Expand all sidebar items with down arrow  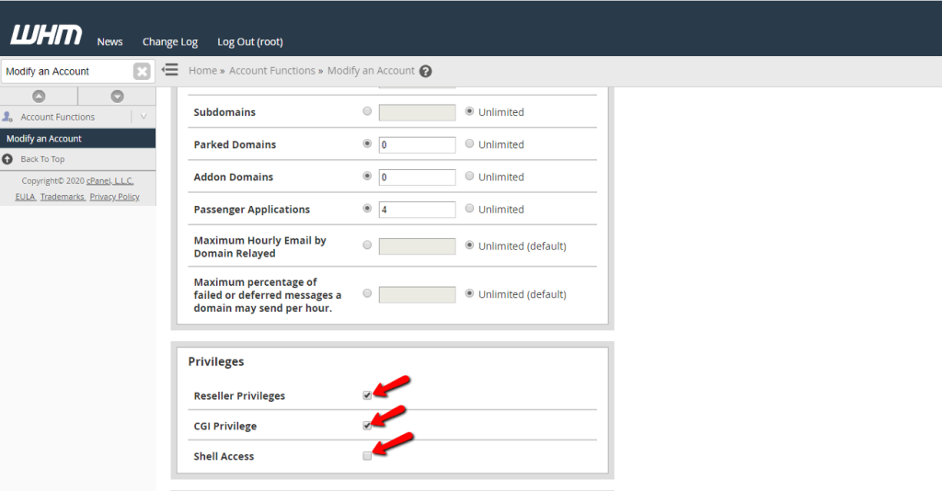117,96
